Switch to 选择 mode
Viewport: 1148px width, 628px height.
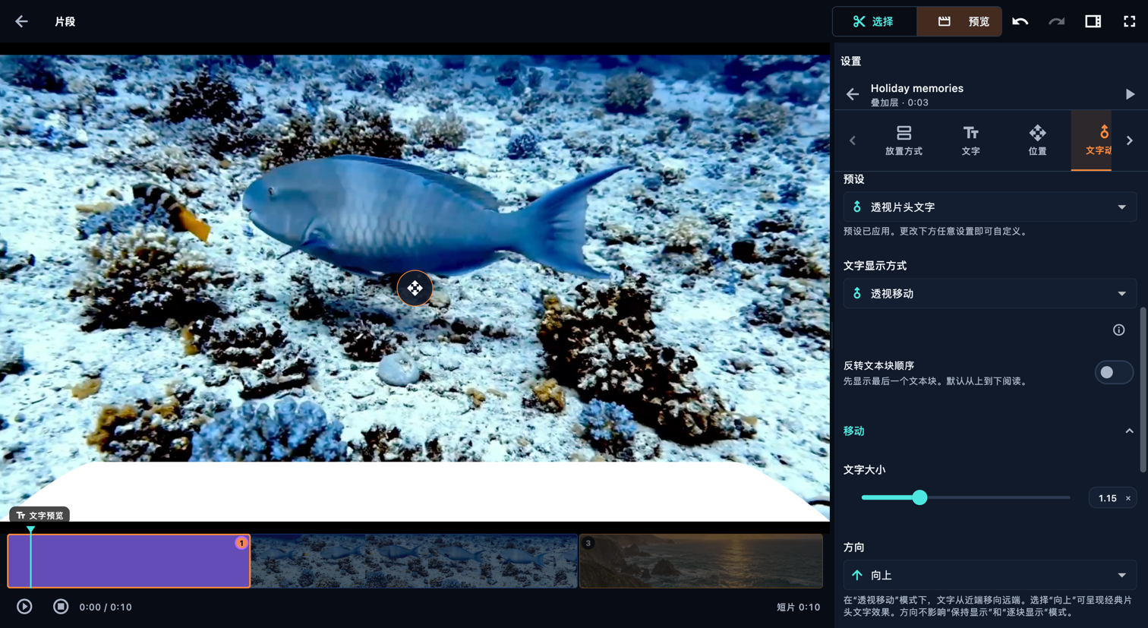(875, 21)
